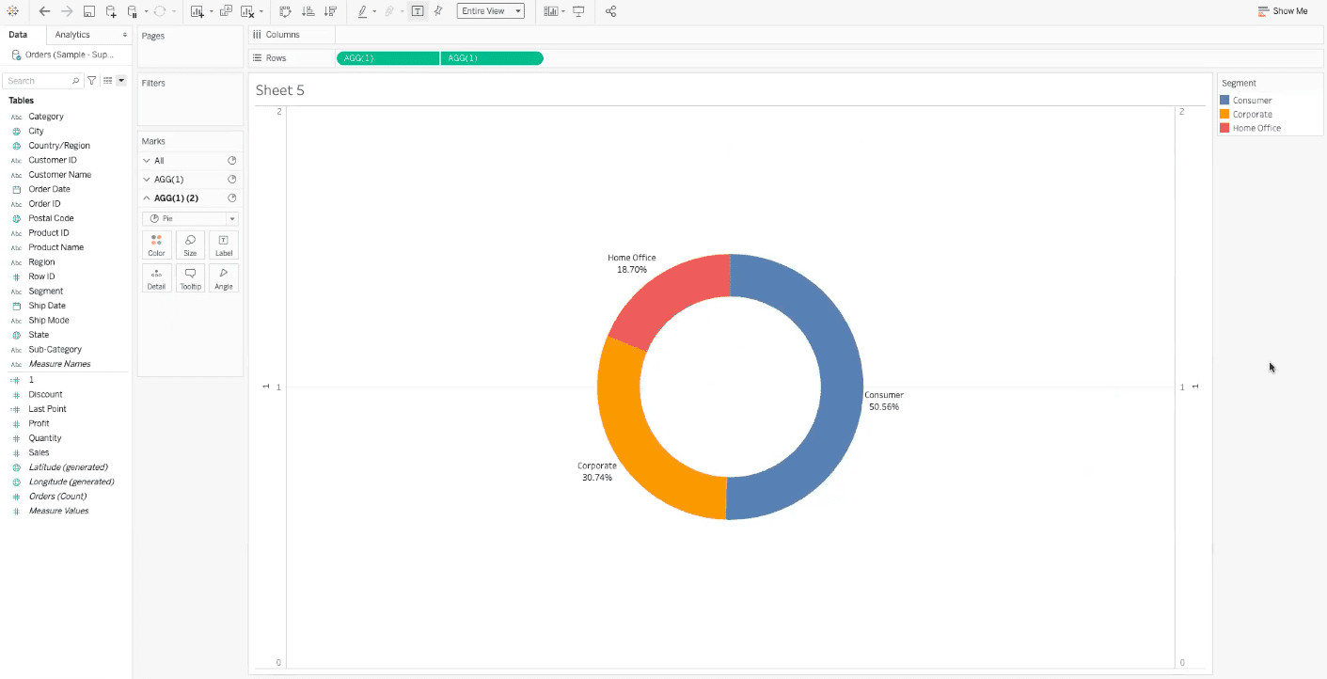Click the first AGG(1) pill in Rows

click(387, 58)
